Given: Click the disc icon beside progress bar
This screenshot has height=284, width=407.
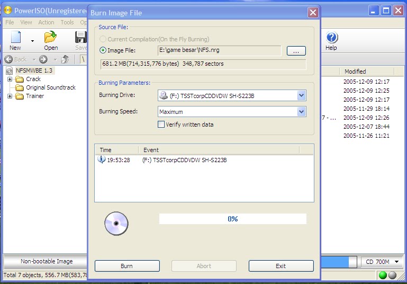Looking at the screenshot, I should tap(116, 224).
